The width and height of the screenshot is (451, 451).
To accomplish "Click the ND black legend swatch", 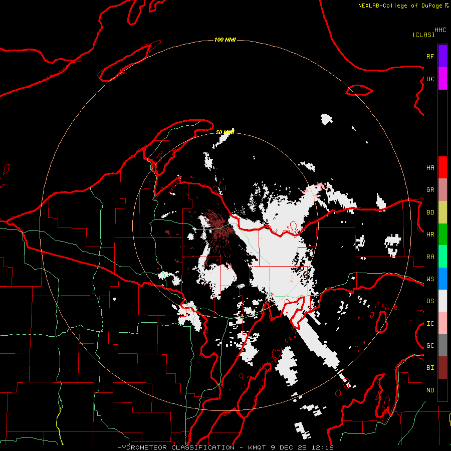I will pyautogui.click(x=442, y=390).
